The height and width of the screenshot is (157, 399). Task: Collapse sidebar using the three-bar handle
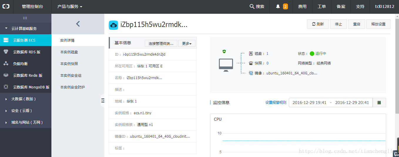(x=25, y=18)
